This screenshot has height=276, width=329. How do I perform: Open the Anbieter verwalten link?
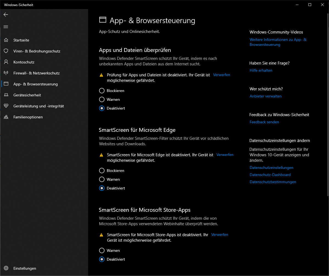[265, 96]
